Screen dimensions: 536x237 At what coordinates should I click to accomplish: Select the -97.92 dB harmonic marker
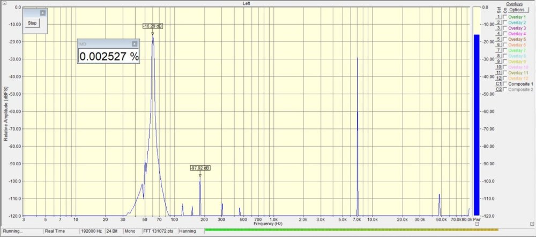[x=200, y=168]
